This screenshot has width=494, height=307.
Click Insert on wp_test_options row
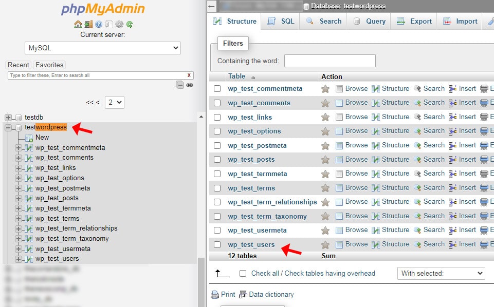462,130
